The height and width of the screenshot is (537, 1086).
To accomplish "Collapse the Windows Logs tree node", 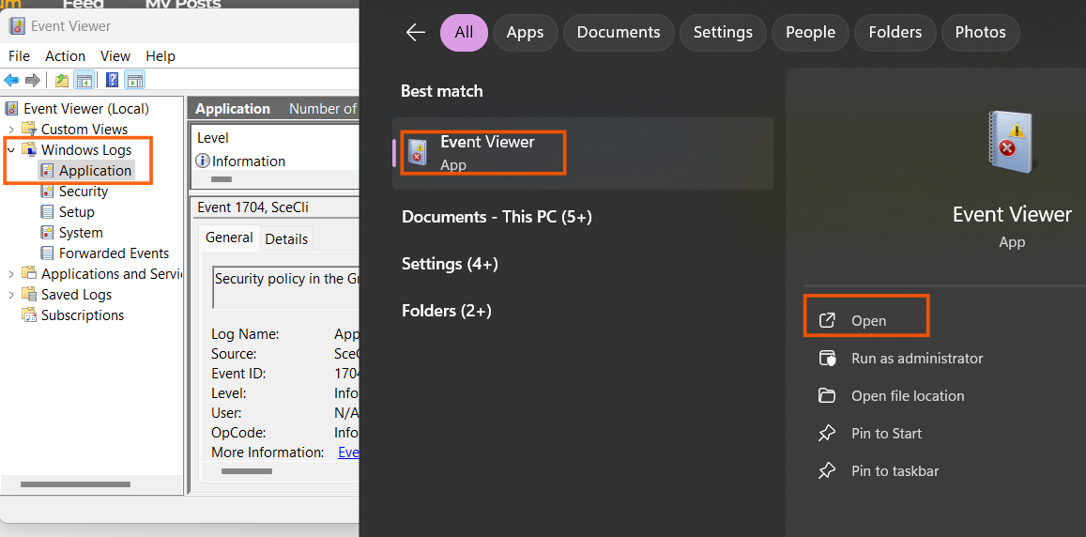I will click(x=11, y=149).
